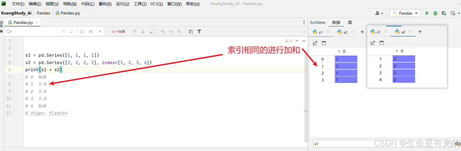Select all occurrences icon
461x151 pixels.
tap(180, 32)
